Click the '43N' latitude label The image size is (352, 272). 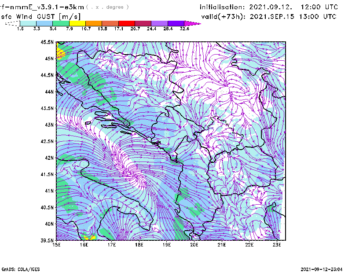[49, 125]
